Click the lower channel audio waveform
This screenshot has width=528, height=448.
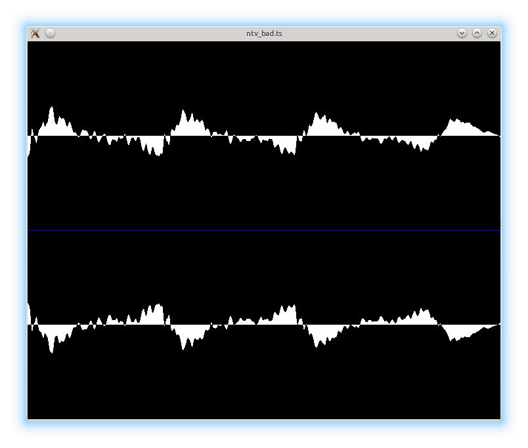point(264,328)
